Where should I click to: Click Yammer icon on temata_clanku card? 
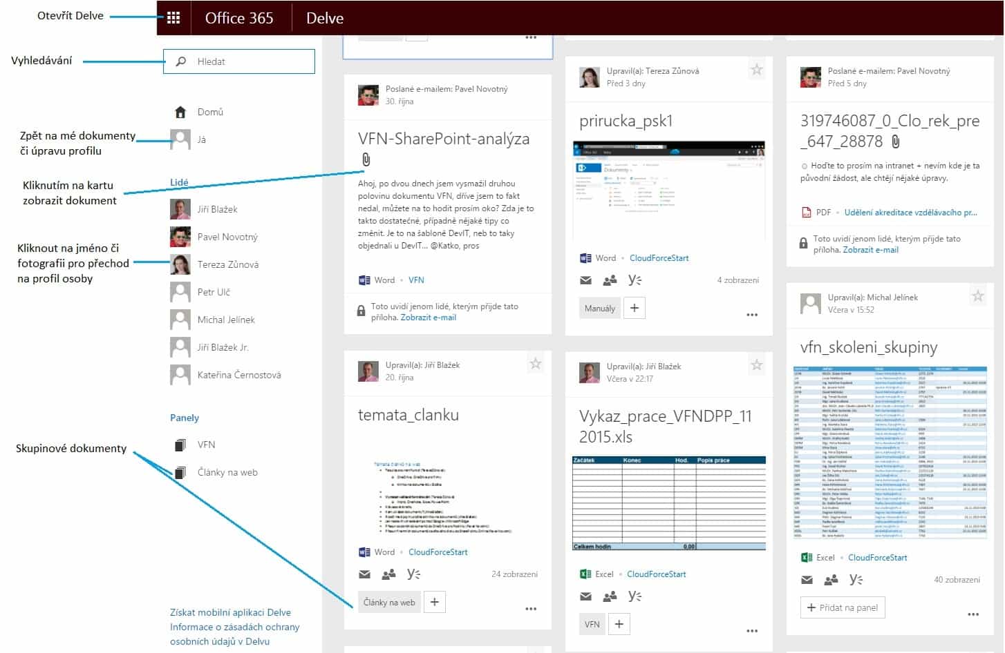coord(413,574)
